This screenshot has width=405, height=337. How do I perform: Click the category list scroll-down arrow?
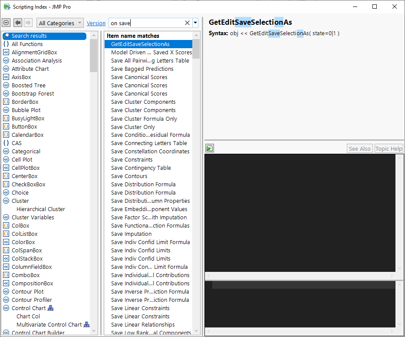[x=93, y=331]
